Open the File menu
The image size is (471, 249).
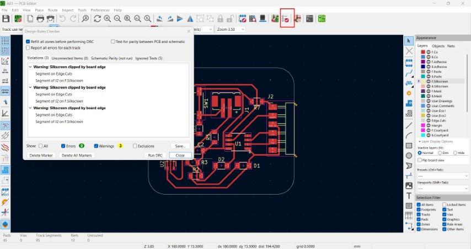[x=4, y=10]
